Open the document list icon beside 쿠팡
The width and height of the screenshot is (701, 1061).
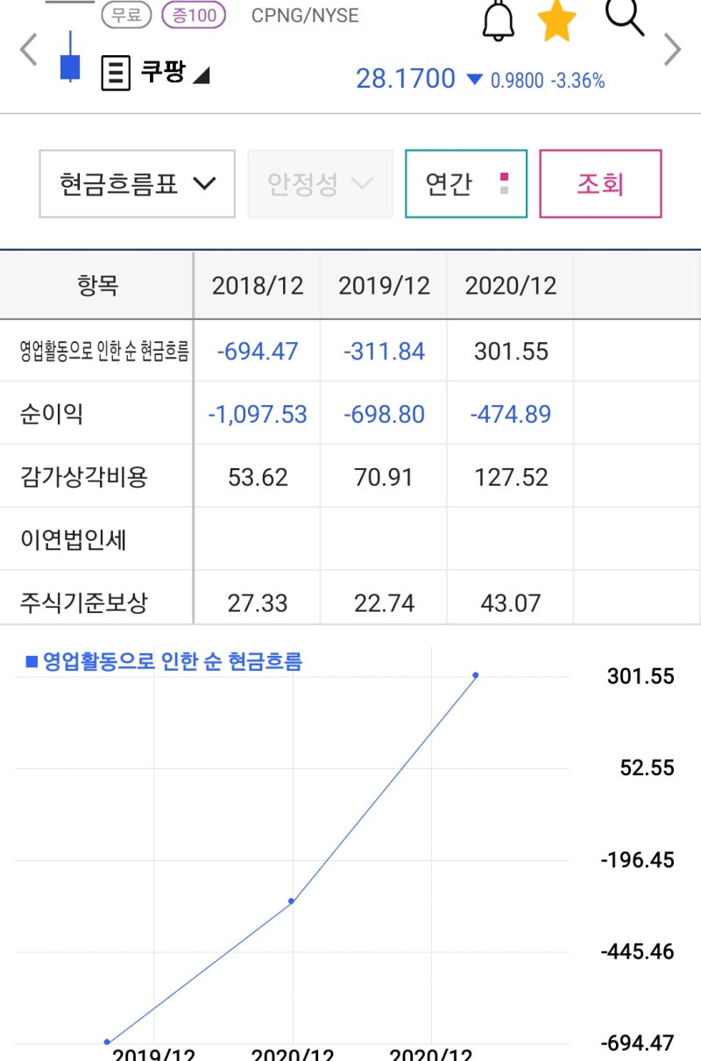[x=116, y=73]
